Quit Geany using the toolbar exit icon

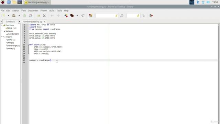point(151,15)
